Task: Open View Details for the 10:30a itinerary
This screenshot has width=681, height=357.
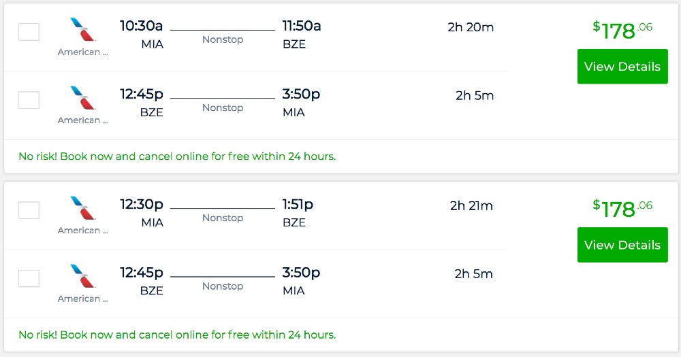Action: coord(622,67)
